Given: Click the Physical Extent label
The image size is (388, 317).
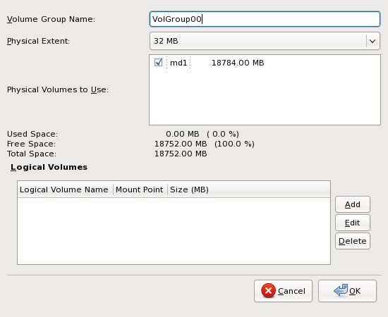Looking at the screenshot, I should tap(38, 41).
